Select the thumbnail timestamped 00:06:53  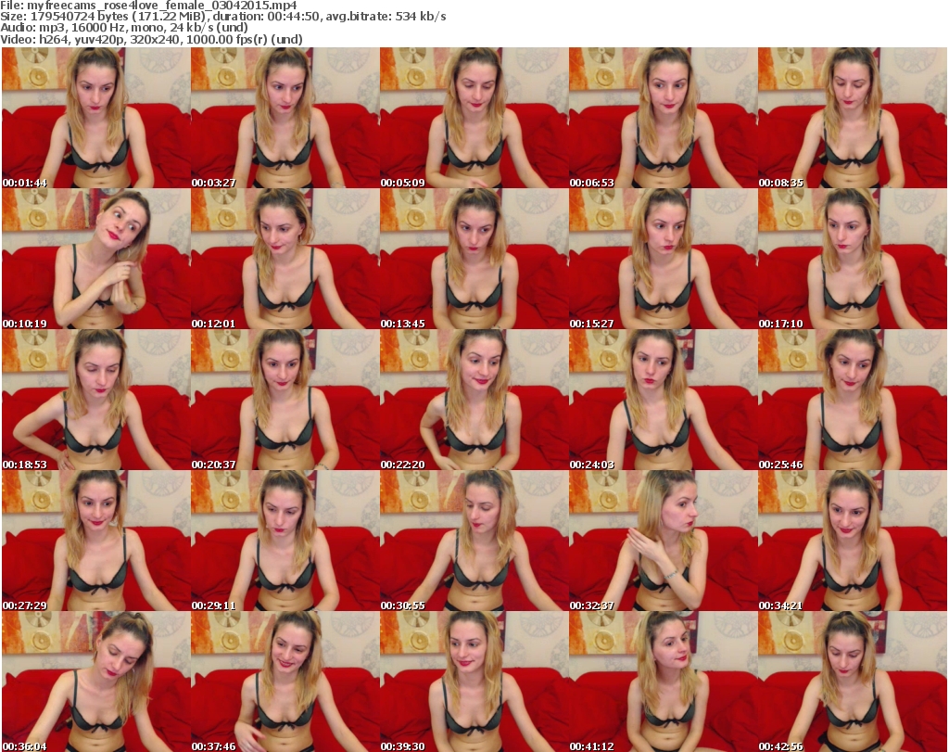pos(664,118)
